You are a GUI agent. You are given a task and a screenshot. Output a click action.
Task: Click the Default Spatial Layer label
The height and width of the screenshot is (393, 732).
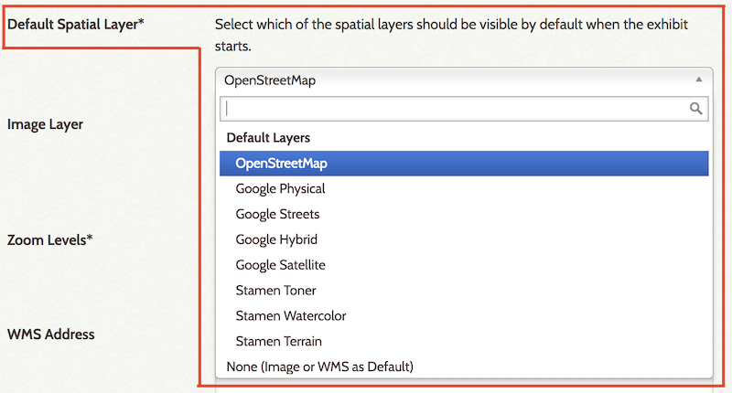pyautogui.click(x=76, y=24)
